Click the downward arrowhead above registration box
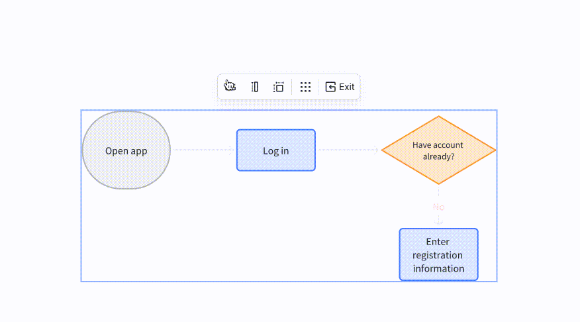Image resolution: width=580 pixels, height=322 pixels. pos(439,222)
